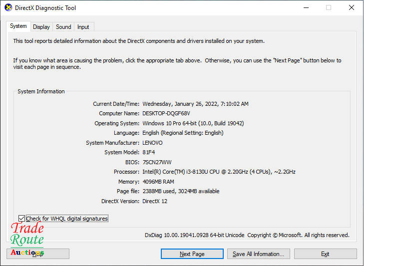Click the Processor value Intel Core i3-8130U
This screenshot has height=266, width=409.
(219, 172)
